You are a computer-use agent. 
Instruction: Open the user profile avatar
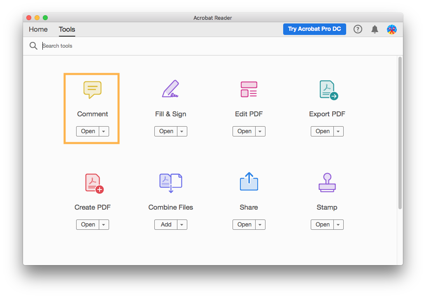tap(391, 29)
